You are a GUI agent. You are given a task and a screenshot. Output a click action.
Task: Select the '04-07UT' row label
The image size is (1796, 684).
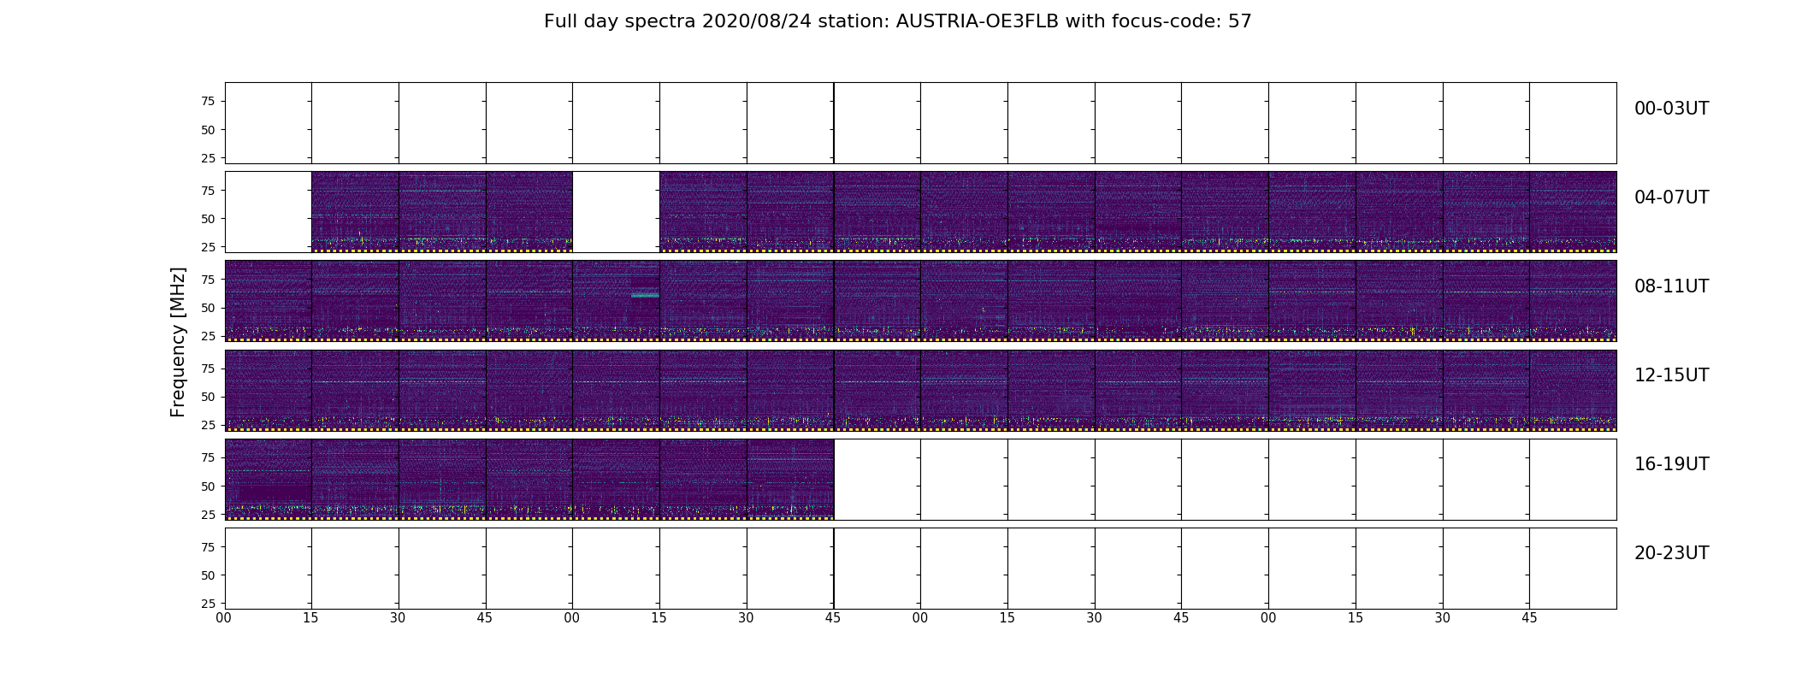coord(1671,198)
